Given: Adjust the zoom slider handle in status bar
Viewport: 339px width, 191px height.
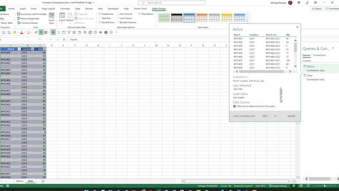Looking at the screenshot, I should tap(325, 186).
